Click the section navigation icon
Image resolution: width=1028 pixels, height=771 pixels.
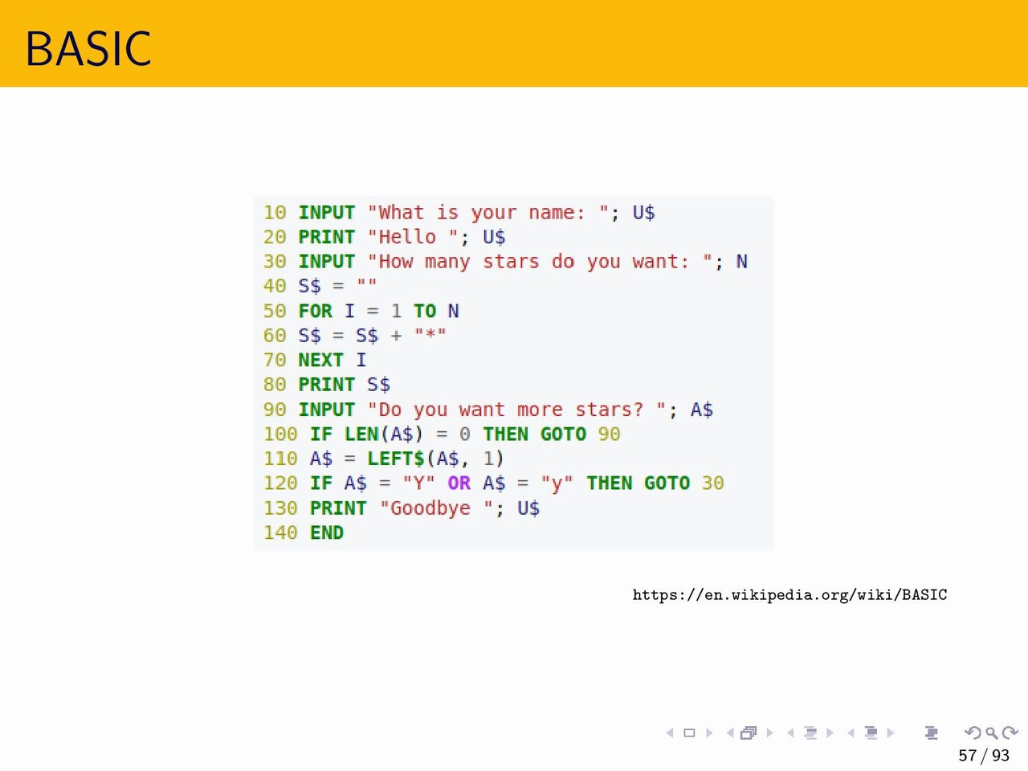(871, 732)
